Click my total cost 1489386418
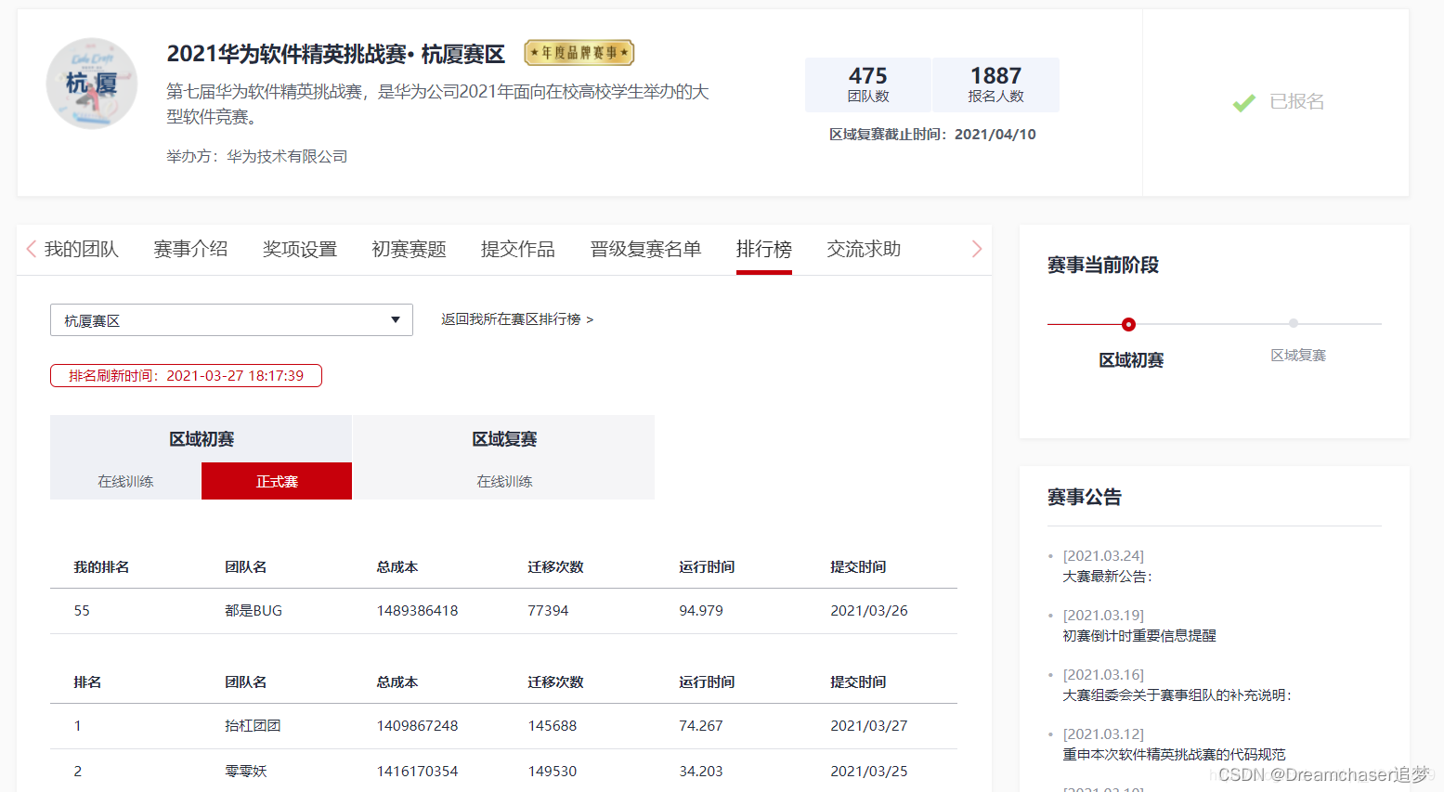Screen dimensions: 1444x792 417,611
